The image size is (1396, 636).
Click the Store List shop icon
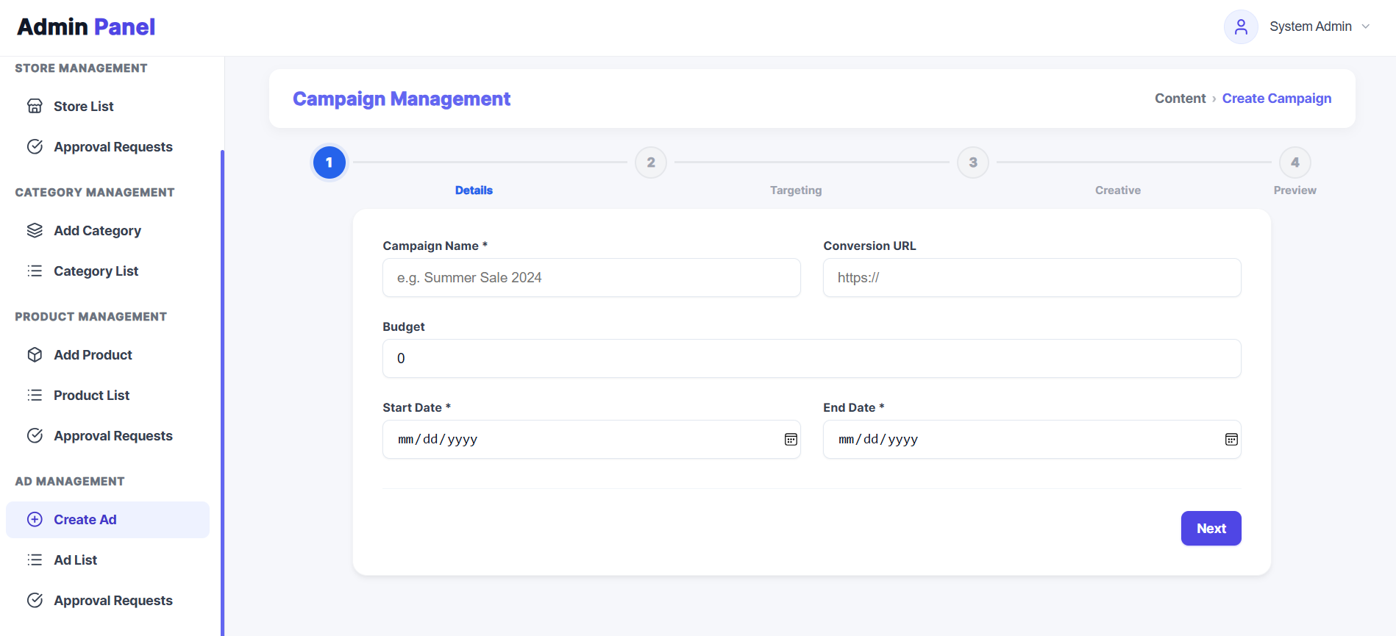35,106
